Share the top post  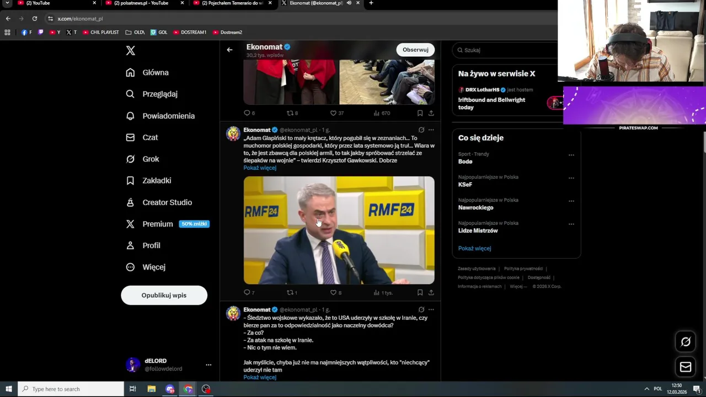coord(431,113)
